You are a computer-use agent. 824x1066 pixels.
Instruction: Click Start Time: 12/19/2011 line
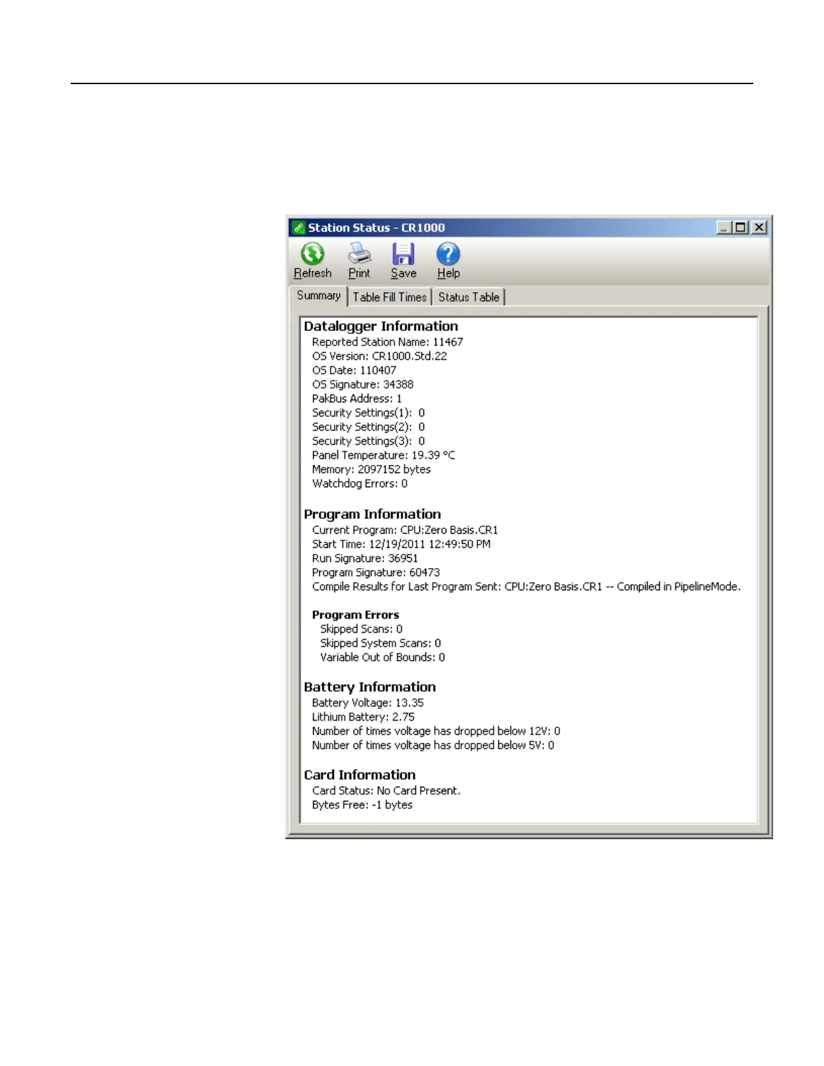401,544
